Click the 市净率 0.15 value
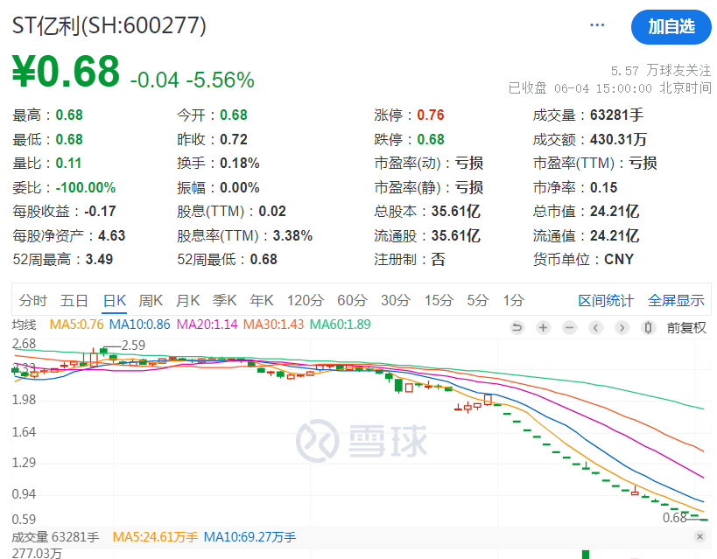 tap(603, 187)
